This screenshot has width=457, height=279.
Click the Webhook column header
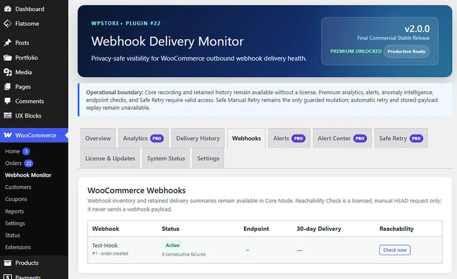[x=106, y=229]
